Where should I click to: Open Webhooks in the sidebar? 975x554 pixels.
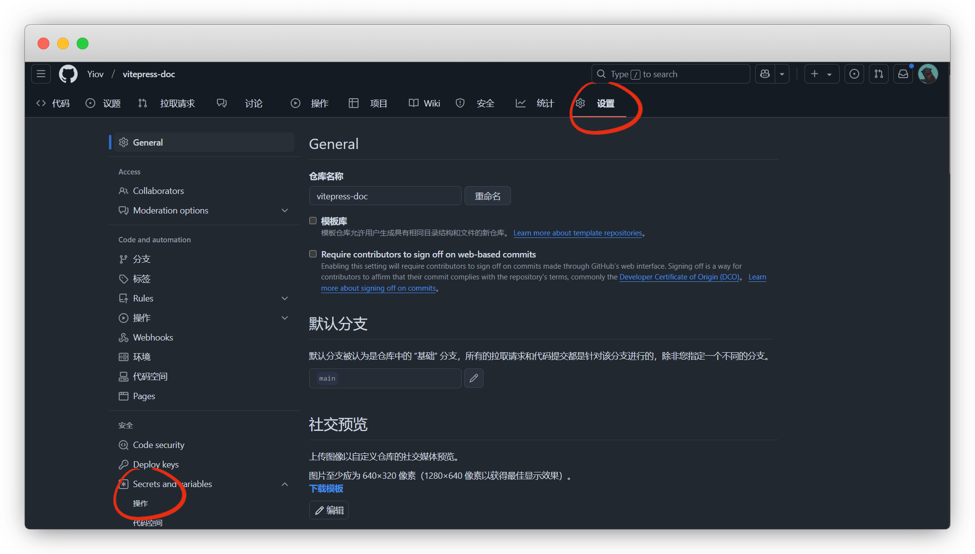(153, 338)
